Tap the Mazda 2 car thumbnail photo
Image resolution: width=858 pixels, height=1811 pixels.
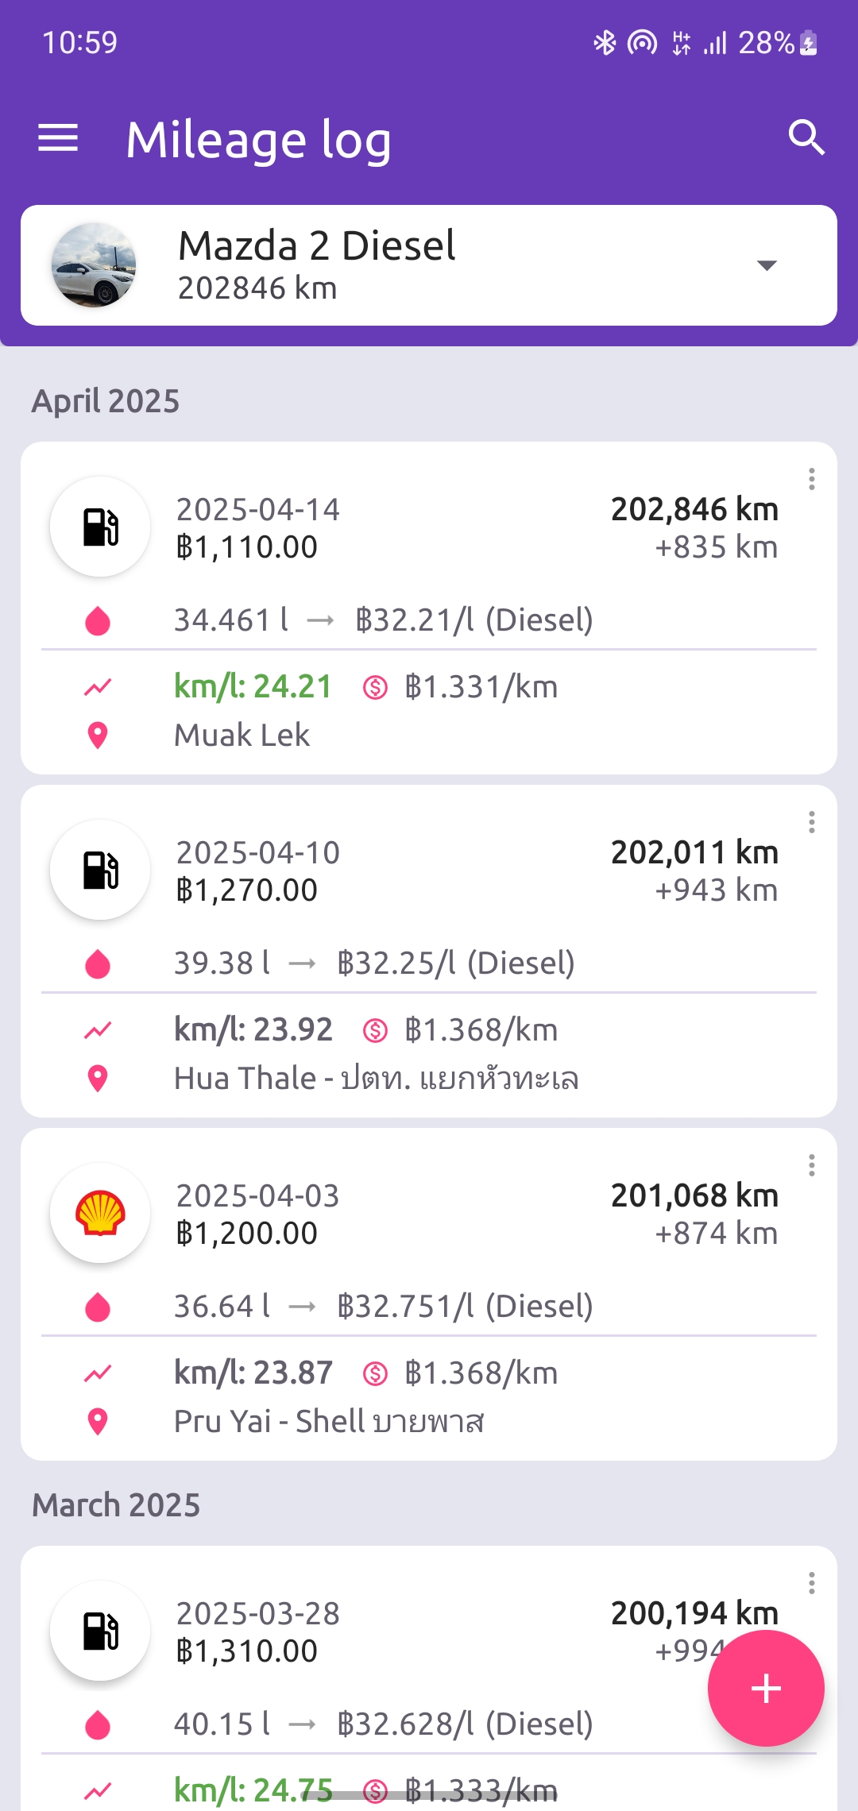click(x=94, y=265)
